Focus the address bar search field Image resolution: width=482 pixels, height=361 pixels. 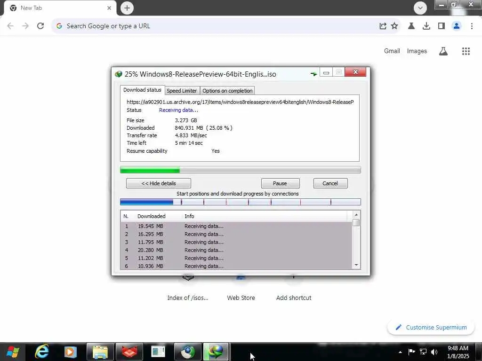click(x=215, y=26)
